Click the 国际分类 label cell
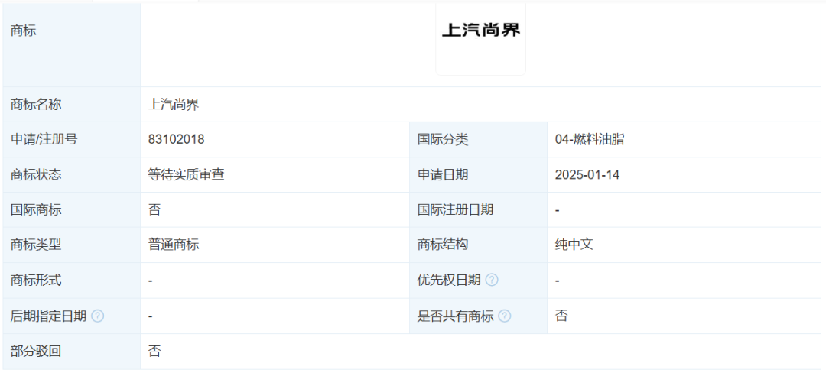The width and height of the screenshot is (826, 373). tap(478, 139)
